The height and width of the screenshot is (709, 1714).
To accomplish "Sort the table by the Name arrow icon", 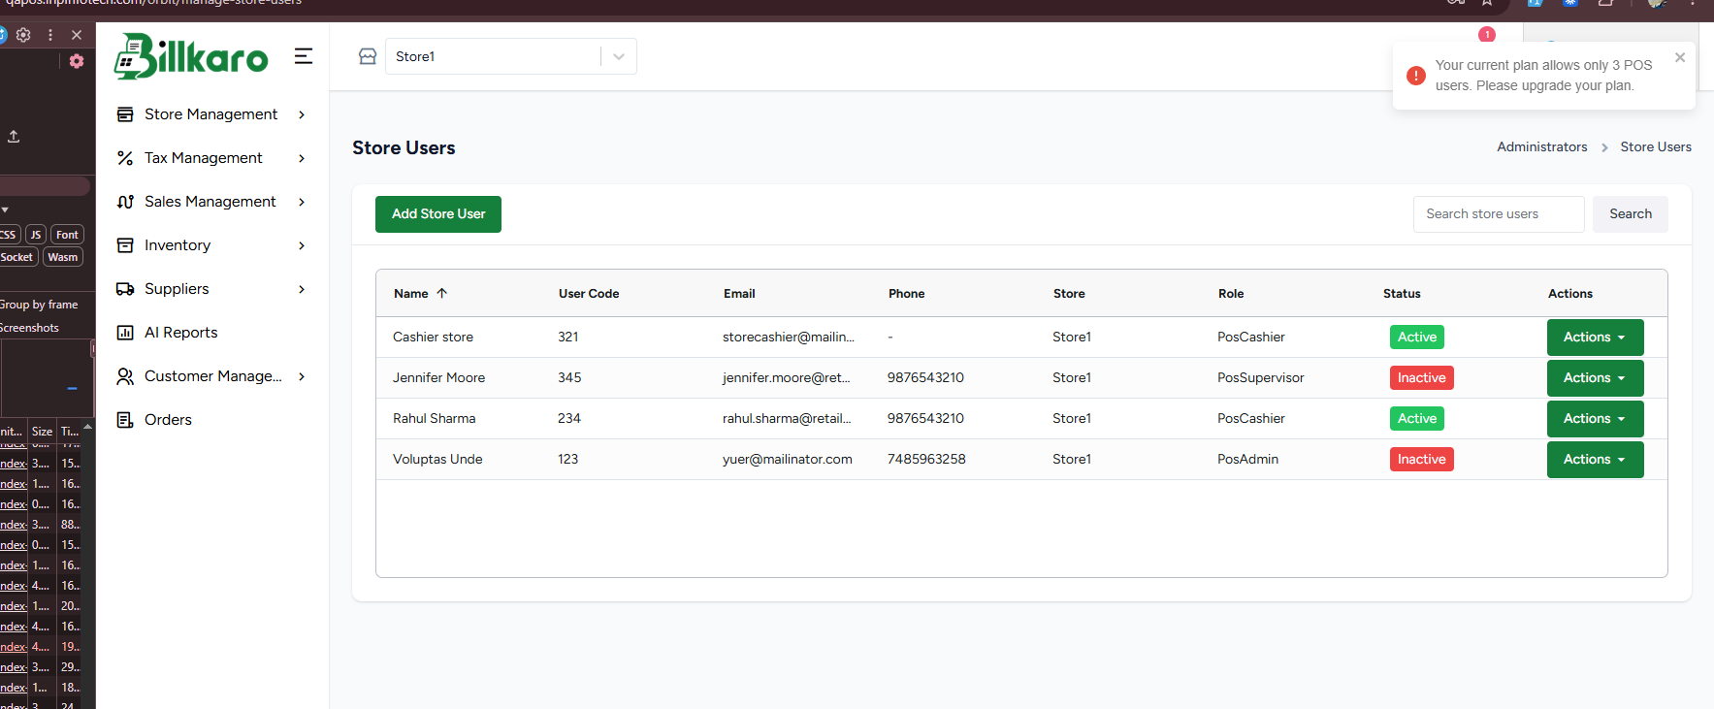I will click(x=442, y=293).
